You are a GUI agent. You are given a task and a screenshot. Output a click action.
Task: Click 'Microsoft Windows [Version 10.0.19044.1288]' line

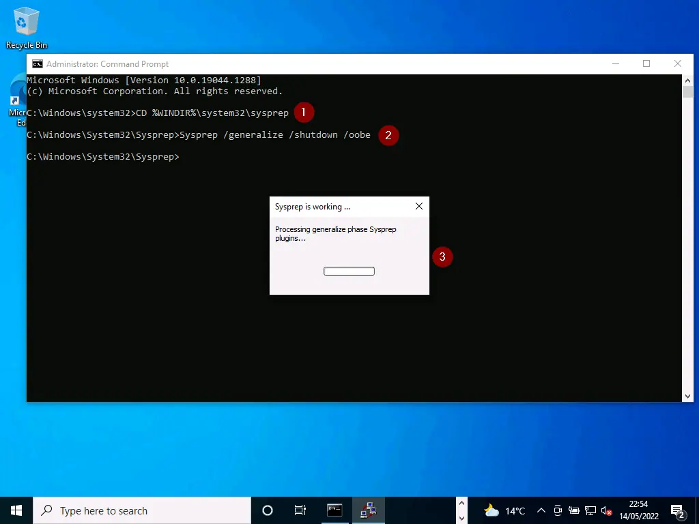click(144, 81)
